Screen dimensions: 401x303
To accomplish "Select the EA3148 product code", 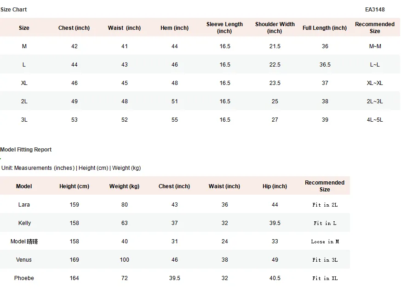I will click(x=375, y=10).
